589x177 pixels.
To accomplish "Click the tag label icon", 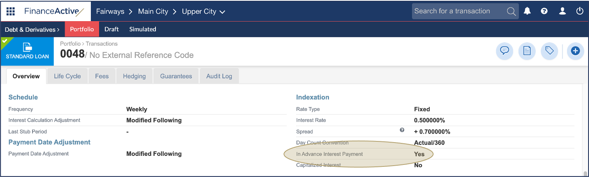I will pyautogui.click(x=549, y=51).
